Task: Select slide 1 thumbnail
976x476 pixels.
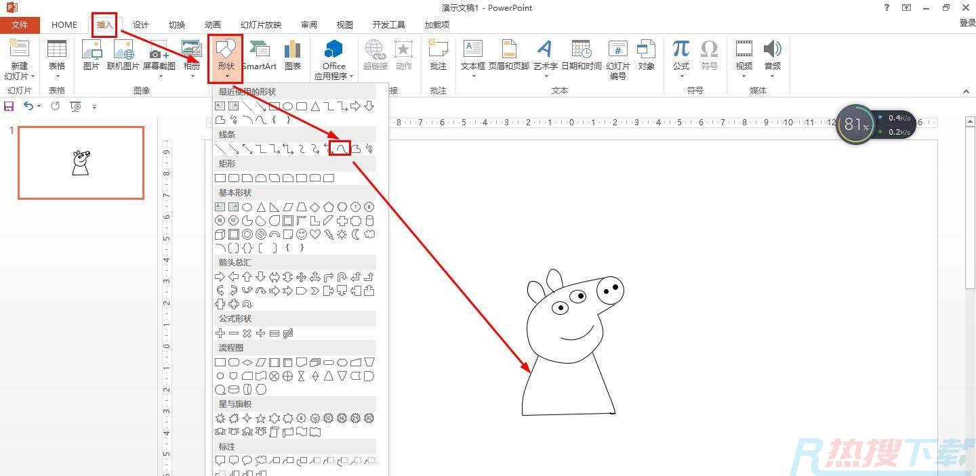Action: click(81, 163)
